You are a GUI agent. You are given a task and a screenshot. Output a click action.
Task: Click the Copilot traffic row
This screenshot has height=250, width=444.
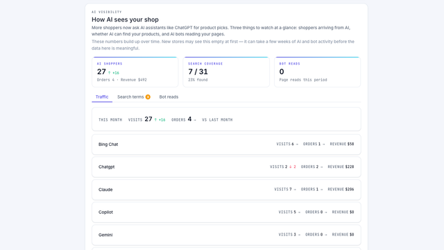[x=226, y=212]
